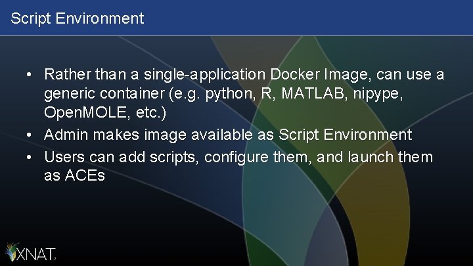
Task: Click the word "ACEs"
Action: 83,176
